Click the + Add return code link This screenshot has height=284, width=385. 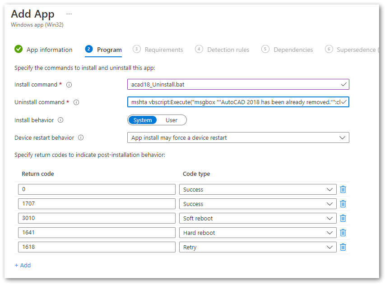pos(23,265)
